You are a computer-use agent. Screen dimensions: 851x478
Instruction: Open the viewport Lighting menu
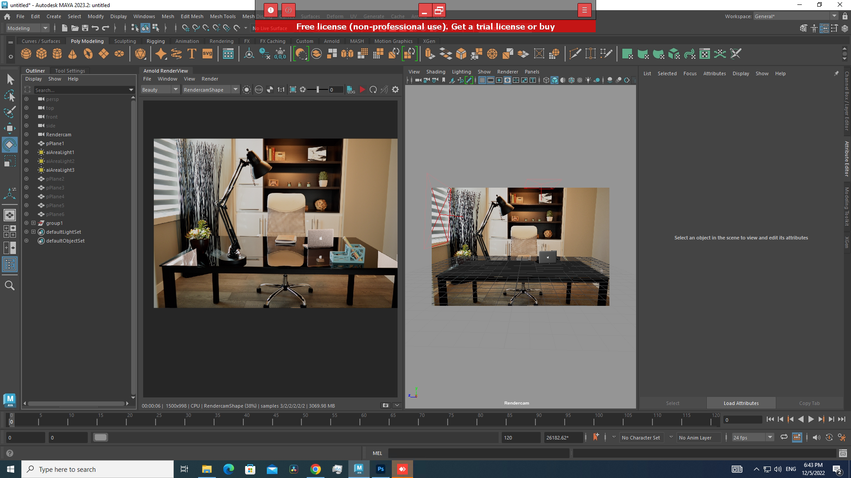(x=461, y=72)
